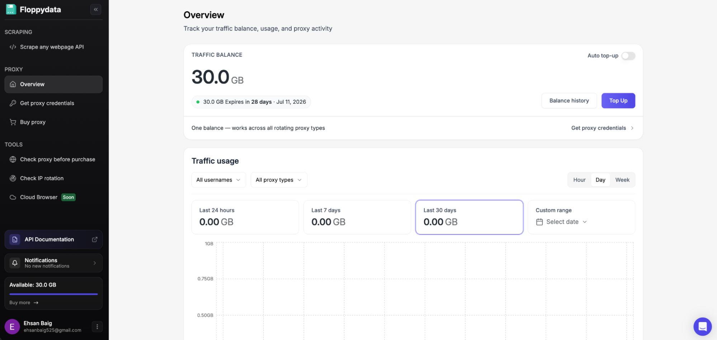Open the All proxy types dropdown
The image size is (717, 340).
click(279, 180)
